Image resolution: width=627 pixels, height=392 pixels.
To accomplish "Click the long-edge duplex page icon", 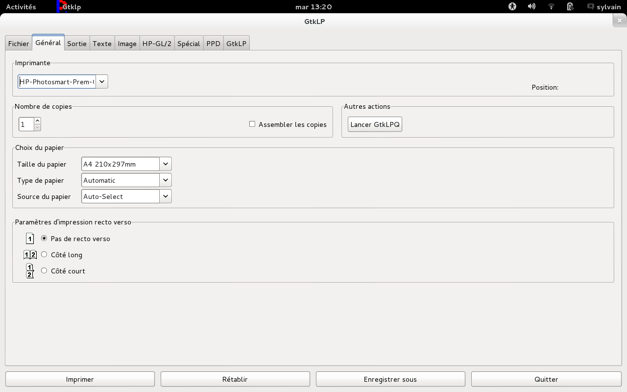I will click(x=30, y=255).
